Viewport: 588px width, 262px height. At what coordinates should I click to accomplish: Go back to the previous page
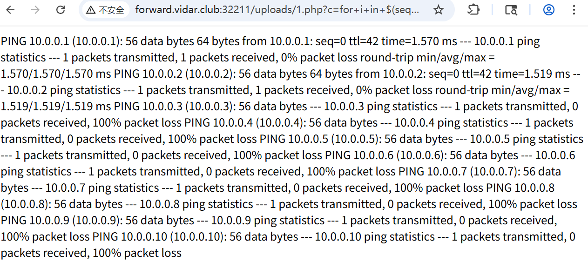[10, 10]
